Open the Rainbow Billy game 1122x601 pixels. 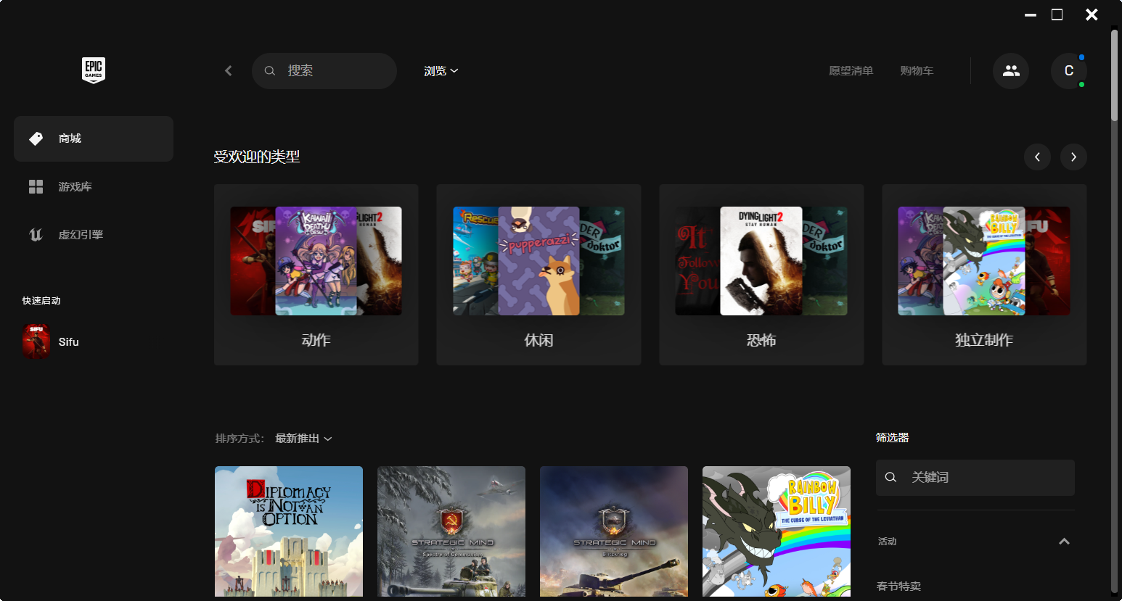coord(777,531)
